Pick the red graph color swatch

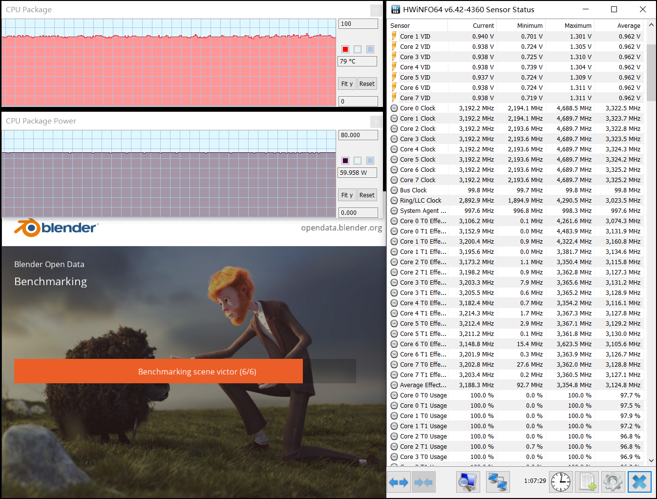345,49
